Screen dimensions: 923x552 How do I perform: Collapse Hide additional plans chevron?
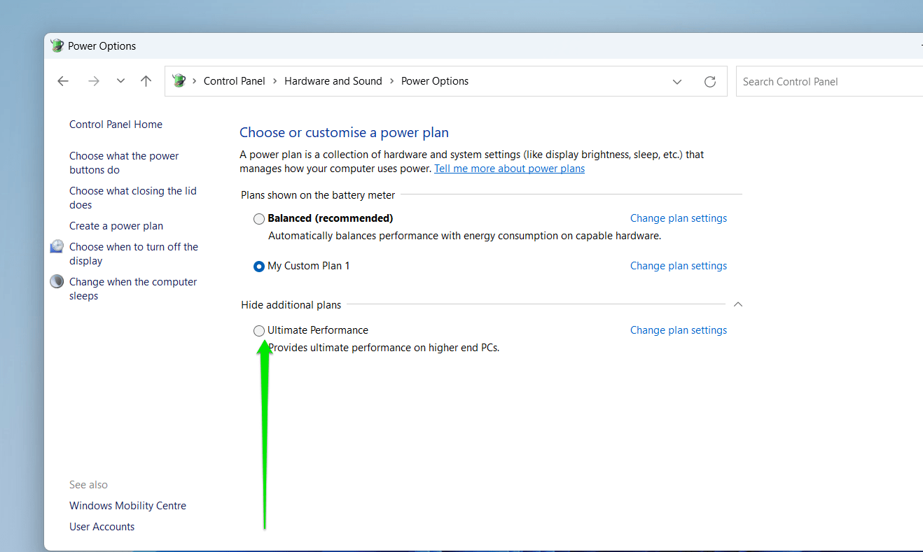(737, 304)
